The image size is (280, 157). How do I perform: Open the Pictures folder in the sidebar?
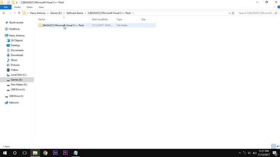tap(15, 65)
